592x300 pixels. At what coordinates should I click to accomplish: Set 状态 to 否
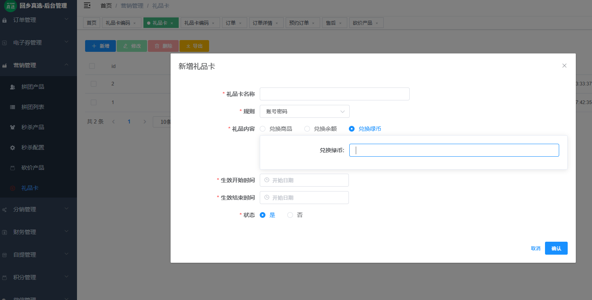pos(290,215)
